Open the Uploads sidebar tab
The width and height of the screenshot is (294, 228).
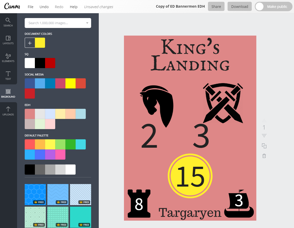click(8, 111)
